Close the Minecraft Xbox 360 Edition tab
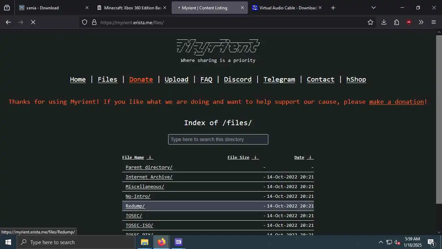Image resolution: width=442 pixels, height=249 pixels. [x=165, y=8]
